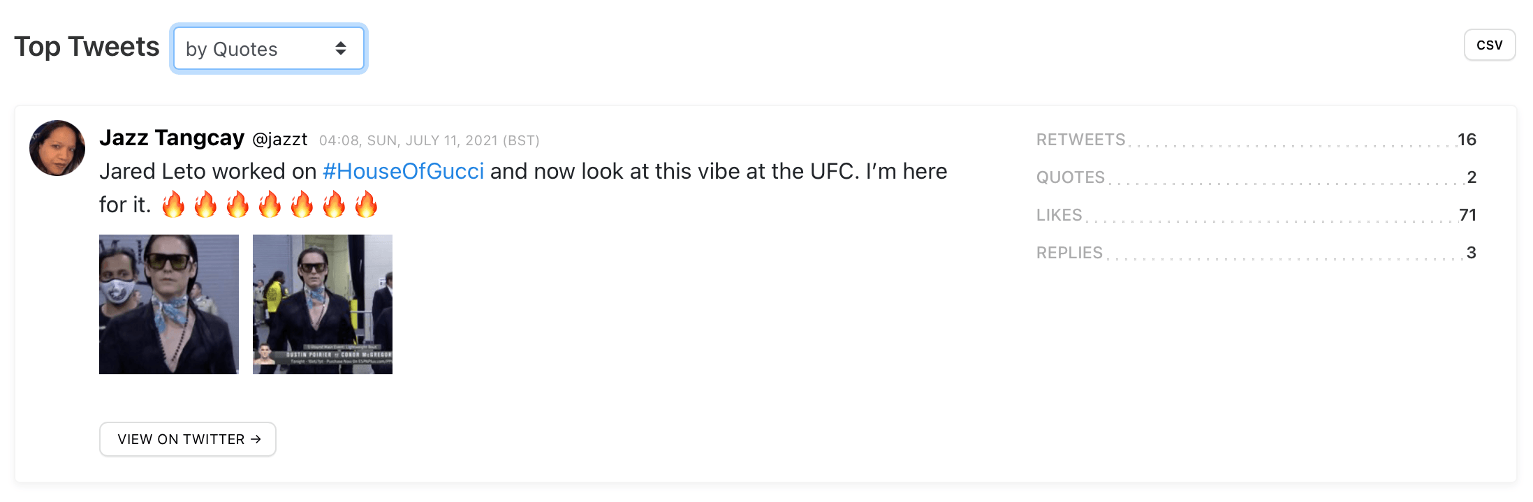Image resolution: width=1533 pixels, height=502 pixels.
Task: Click the arrow icon in View on Twitter
Action: [256, 439]
